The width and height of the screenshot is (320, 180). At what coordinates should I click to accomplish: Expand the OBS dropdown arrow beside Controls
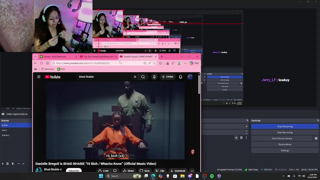click(x=246, y=126)
